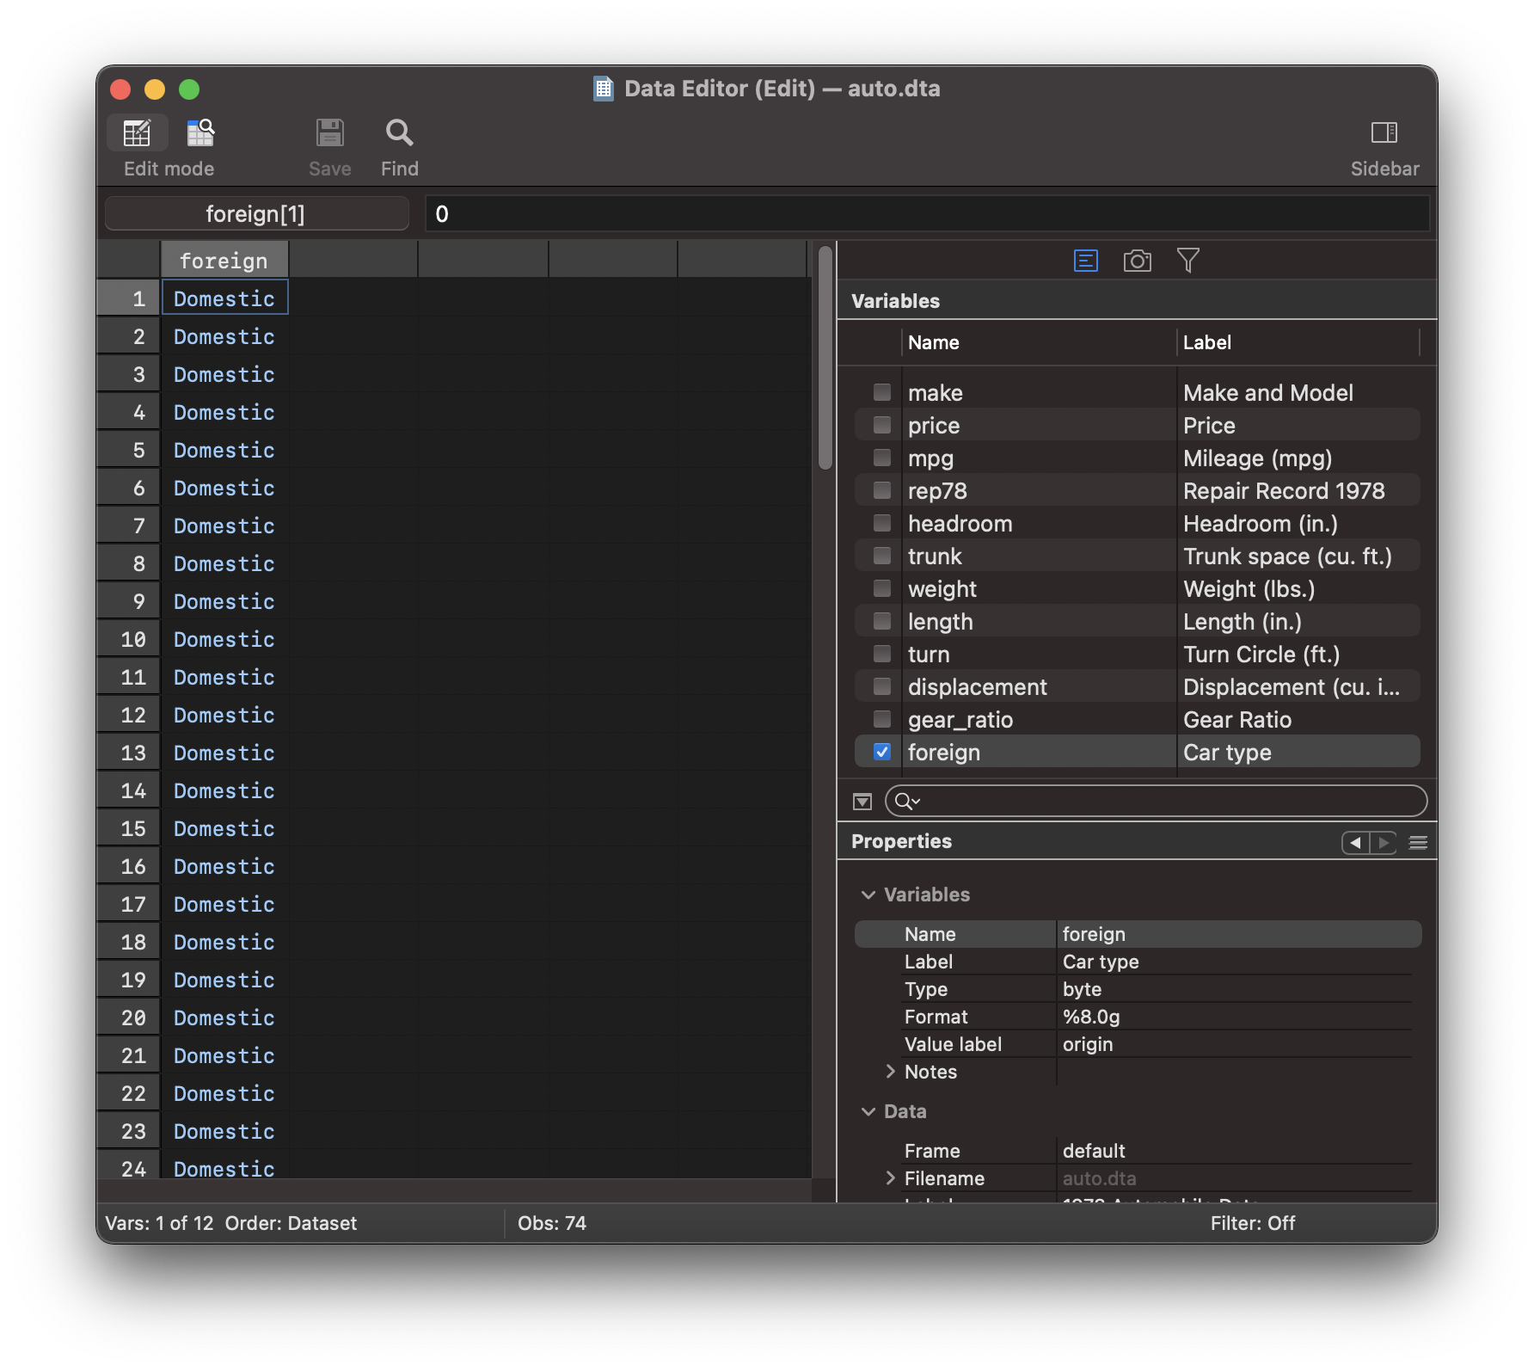Viewport: 1534px width, 1371px height.
Task: Check the turn variable checkbox
Action: point(882,654)
